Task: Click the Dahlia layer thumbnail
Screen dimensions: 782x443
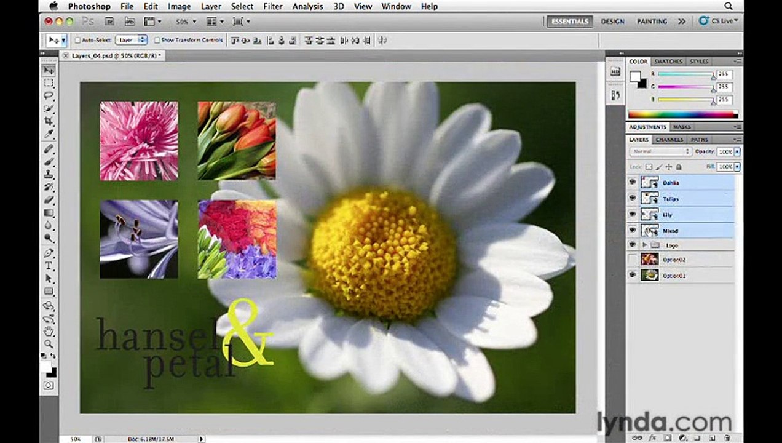Action: [649, 182]
